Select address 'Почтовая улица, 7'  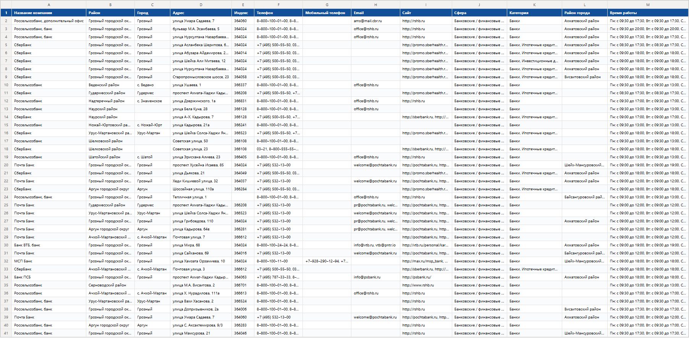(x=201, y=237)
